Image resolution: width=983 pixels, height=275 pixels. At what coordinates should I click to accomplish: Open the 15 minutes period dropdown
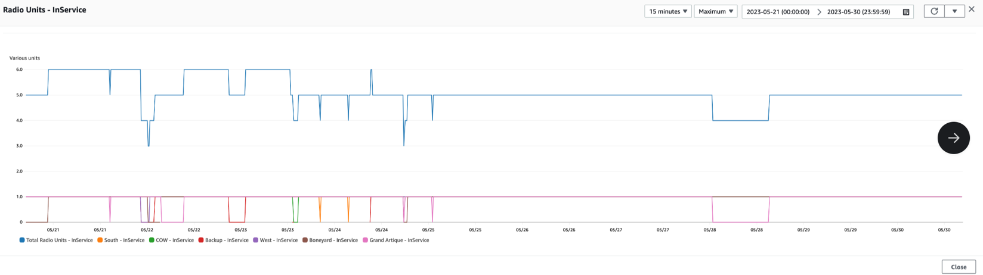pyautogui.click(x=667, y=11)
